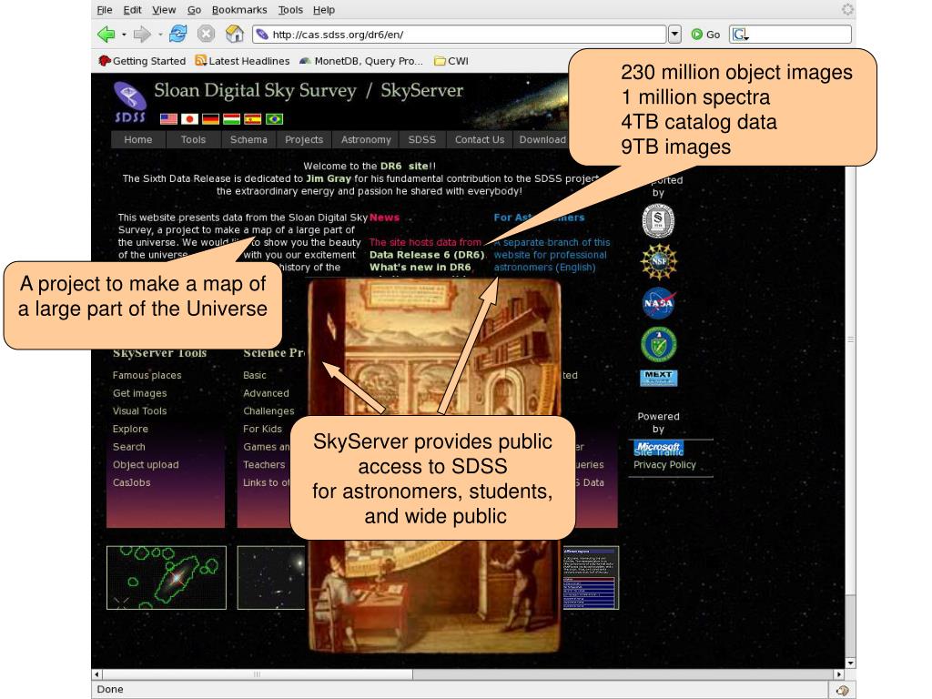Click the Projects navigation tab
Screen dimensions: 932x699
304,139
